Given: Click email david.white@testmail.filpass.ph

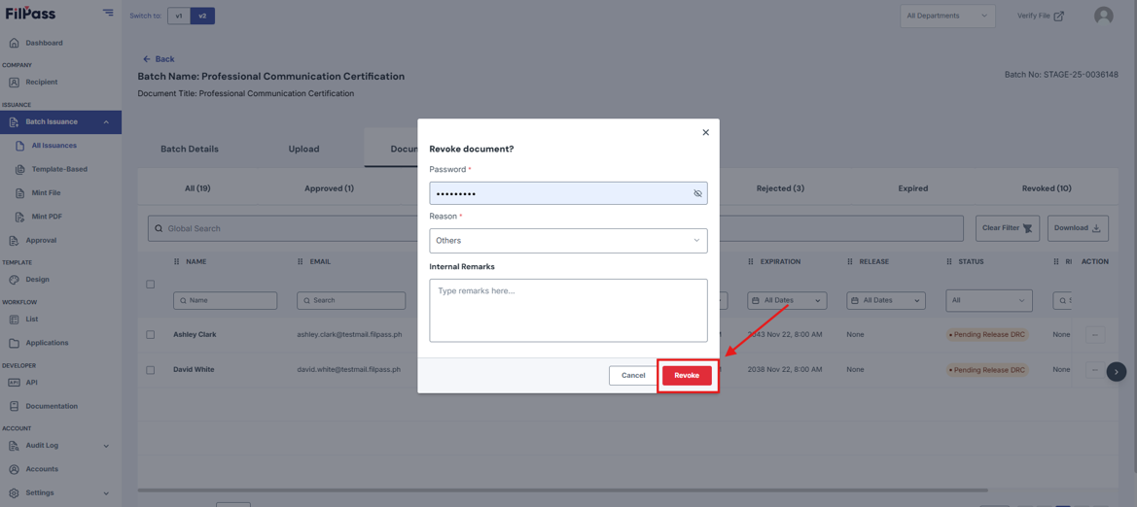Looking at the screenshot, I should point(349,369).
